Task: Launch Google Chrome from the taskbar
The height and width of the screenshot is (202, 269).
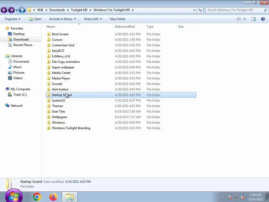Action: [x=37, y=197]
